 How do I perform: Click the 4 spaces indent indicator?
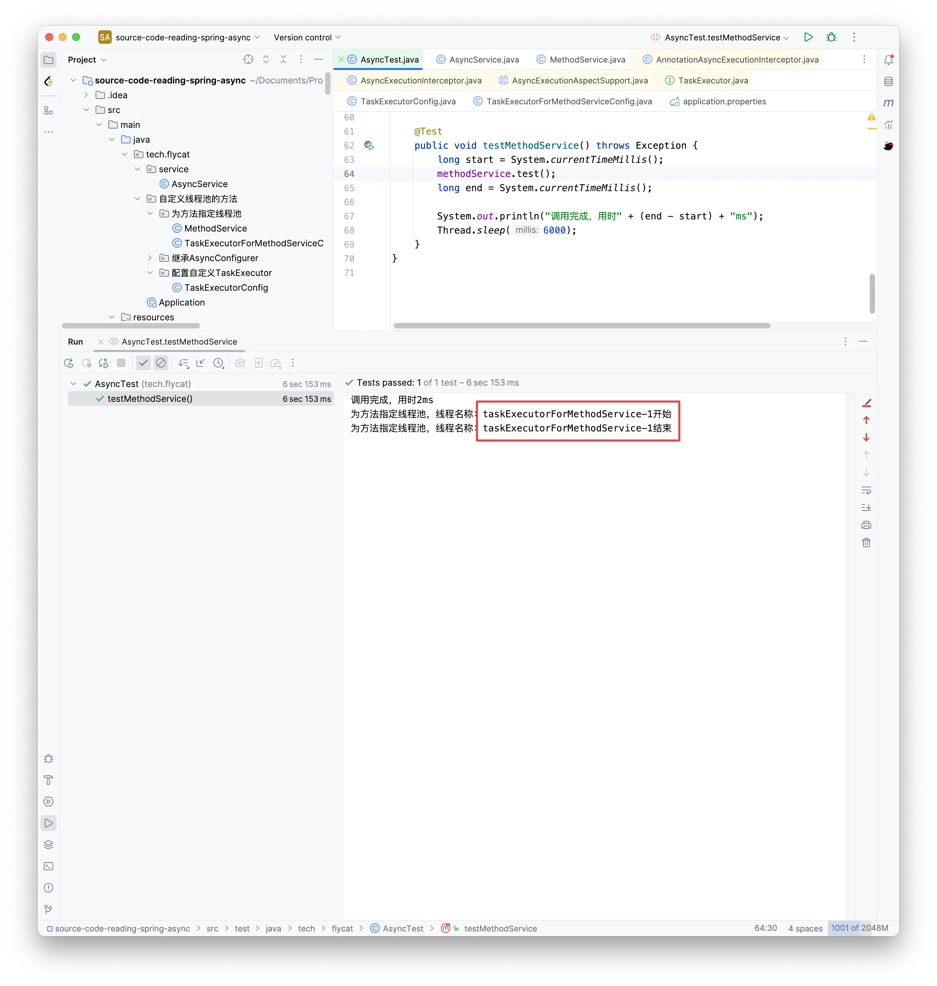coord(805,928)
